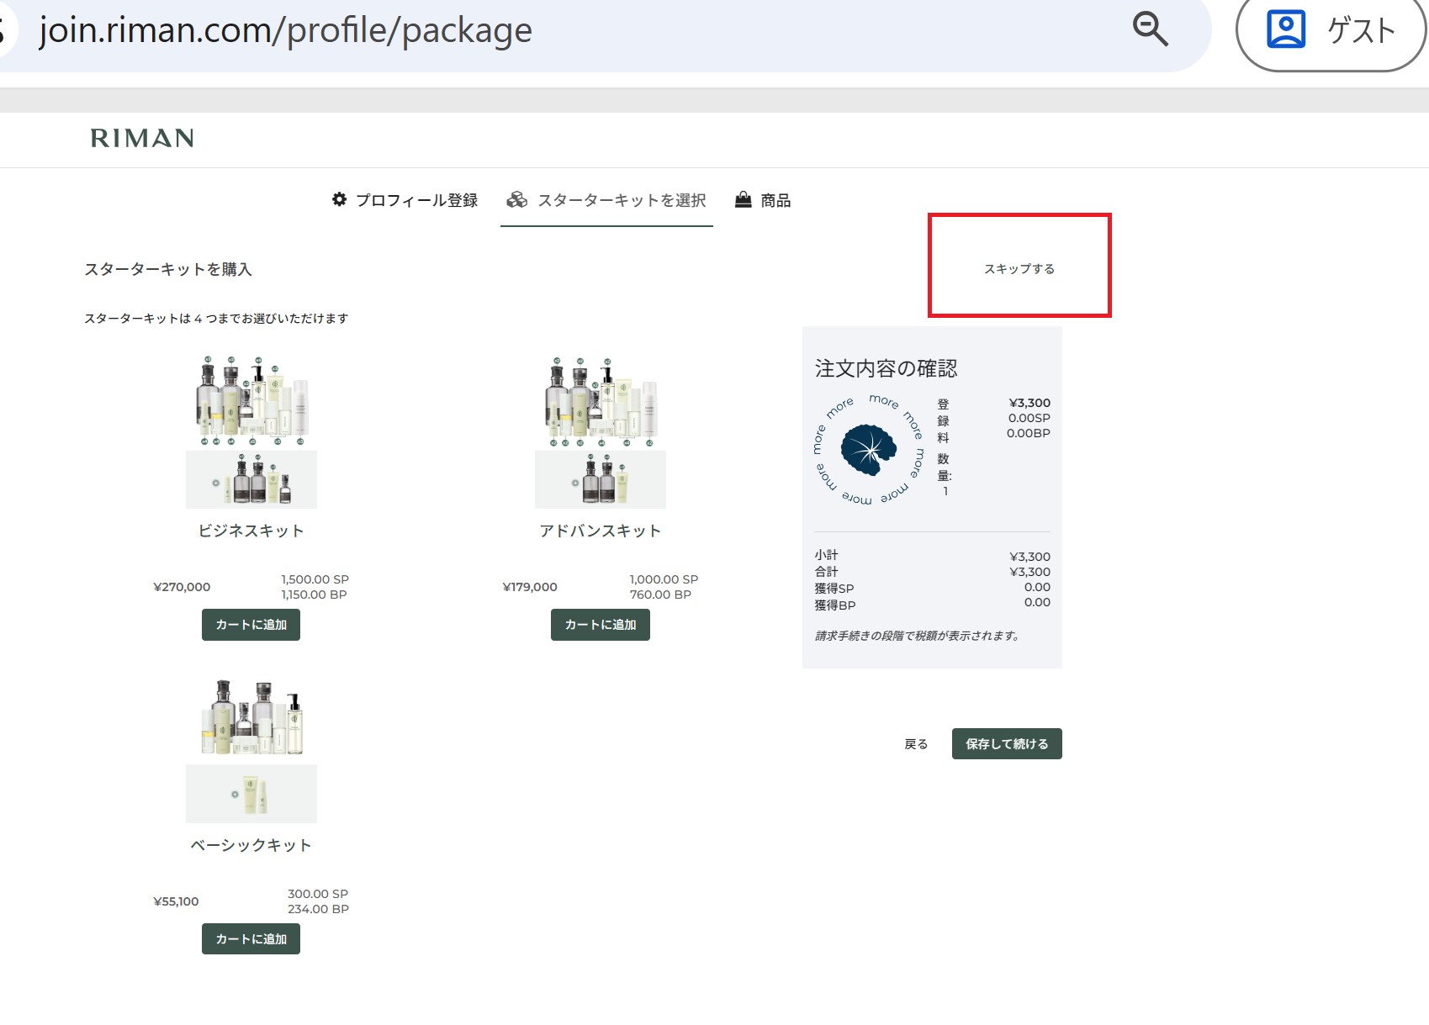
Task: Add ビジネスキット to the cart
Action: [x=251, y=625]
